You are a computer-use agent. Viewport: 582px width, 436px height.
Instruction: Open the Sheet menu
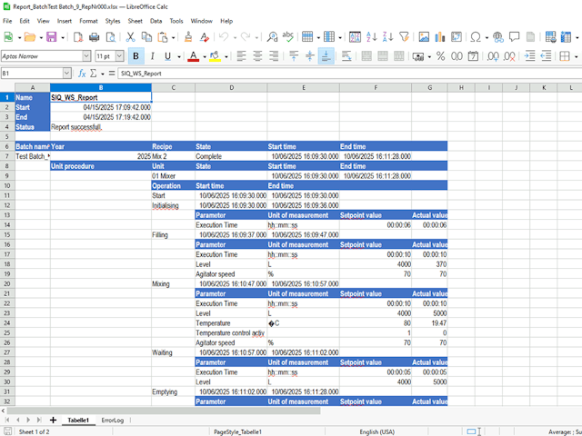[x=135, y=21]
